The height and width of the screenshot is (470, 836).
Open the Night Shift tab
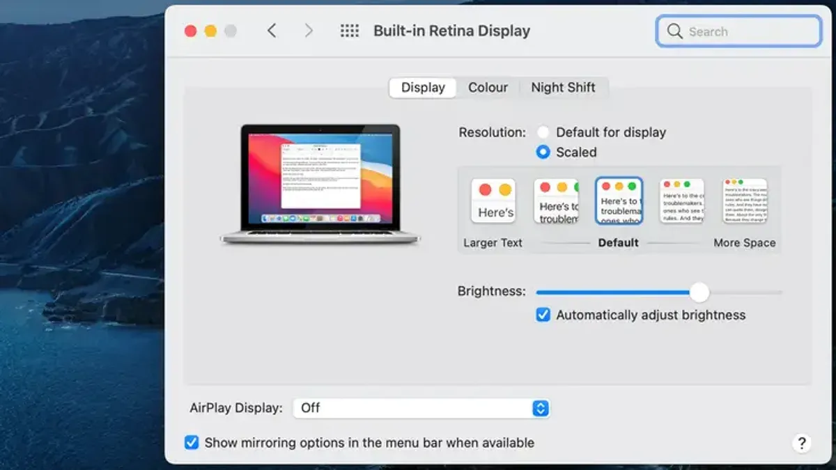563,88
